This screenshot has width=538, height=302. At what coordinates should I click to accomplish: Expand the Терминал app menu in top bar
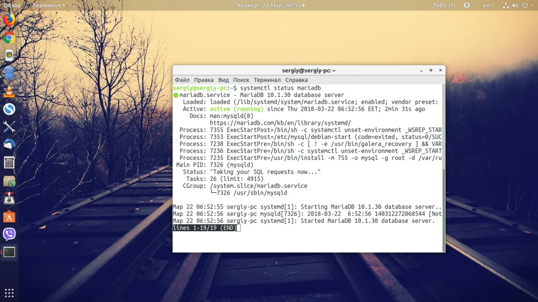[46, 5]
